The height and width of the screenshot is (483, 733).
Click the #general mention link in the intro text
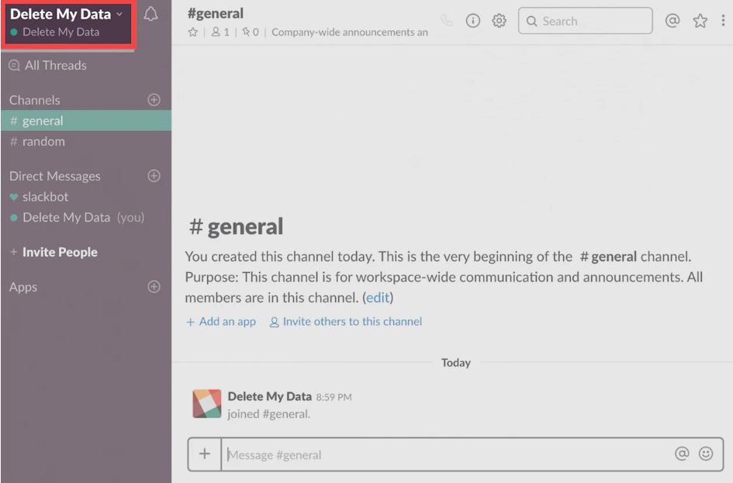[x=608, y=257]
